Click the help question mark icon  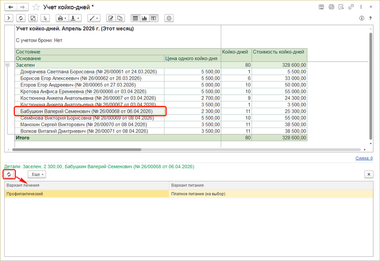tap(370, 18)
